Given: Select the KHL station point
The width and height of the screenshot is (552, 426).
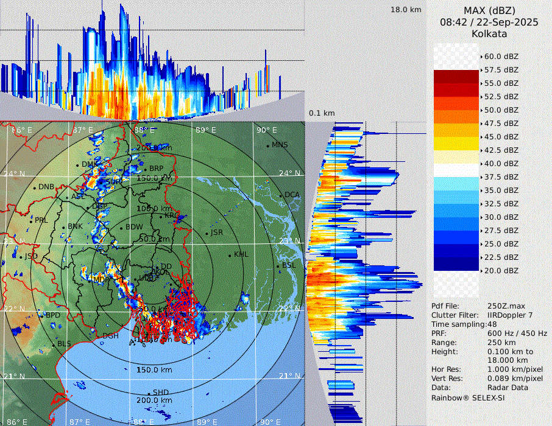Looking at the screenshot, I should click(230, 255).
